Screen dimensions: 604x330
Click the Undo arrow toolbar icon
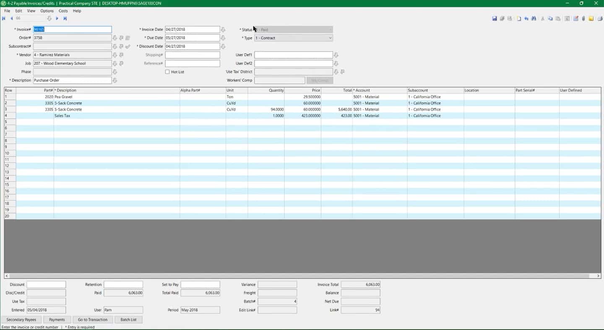(x=526, y=18)
